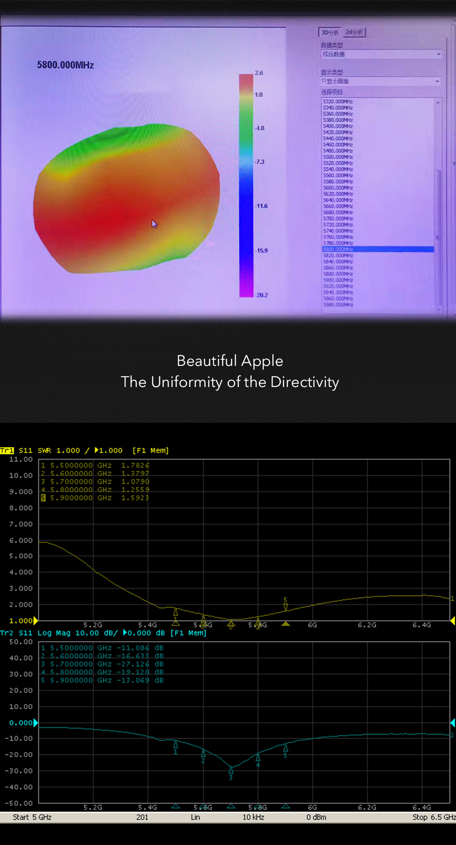Viewport: 456px width, 845px height.
Task: Click marker 5 on the SWR trace
Action: 285,606
